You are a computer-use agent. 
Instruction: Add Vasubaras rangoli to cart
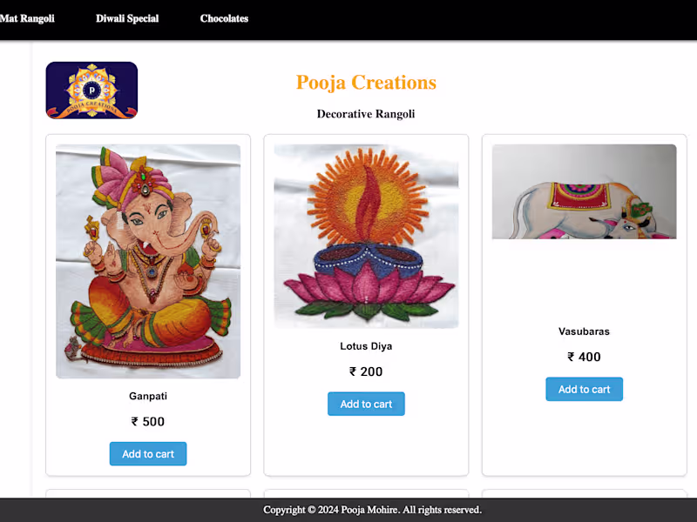[584, 389]
